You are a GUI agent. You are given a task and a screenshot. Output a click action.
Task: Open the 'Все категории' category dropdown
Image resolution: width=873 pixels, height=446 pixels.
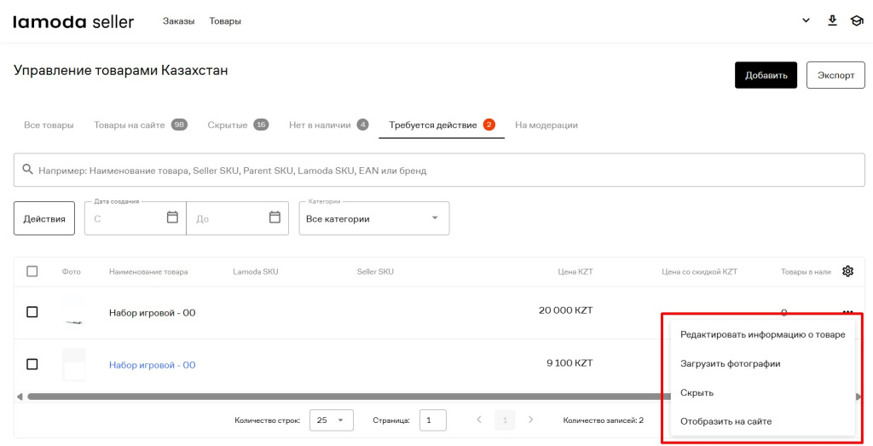point(373,218)
